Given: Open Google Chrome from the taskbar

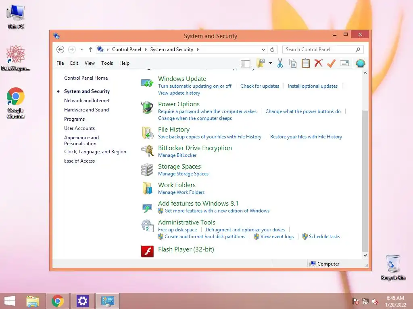Looking at the screenshot, I should tap(58, 301).
